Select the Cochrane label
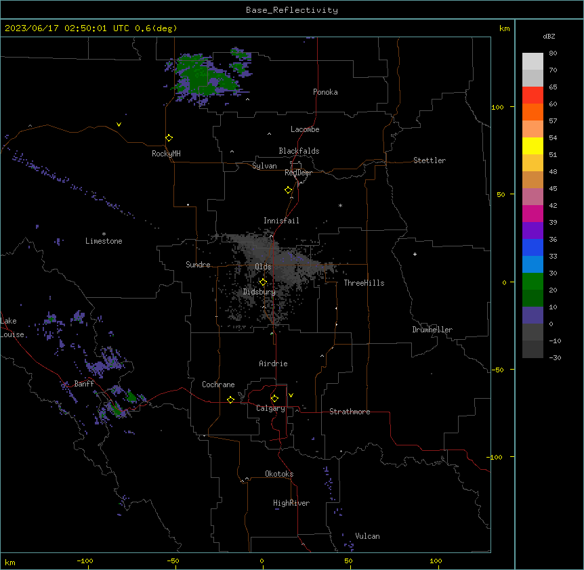Image resolution: width=584 pixels, height=570 pixels. tap(218, 385)
